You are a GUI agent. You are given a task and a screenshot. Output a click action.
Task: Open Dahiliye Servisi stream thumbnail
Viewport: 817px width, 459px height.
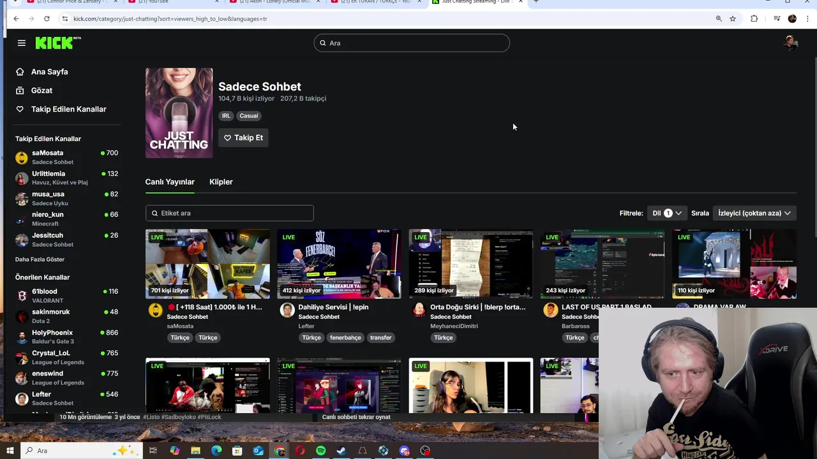[x=339, y=264]
